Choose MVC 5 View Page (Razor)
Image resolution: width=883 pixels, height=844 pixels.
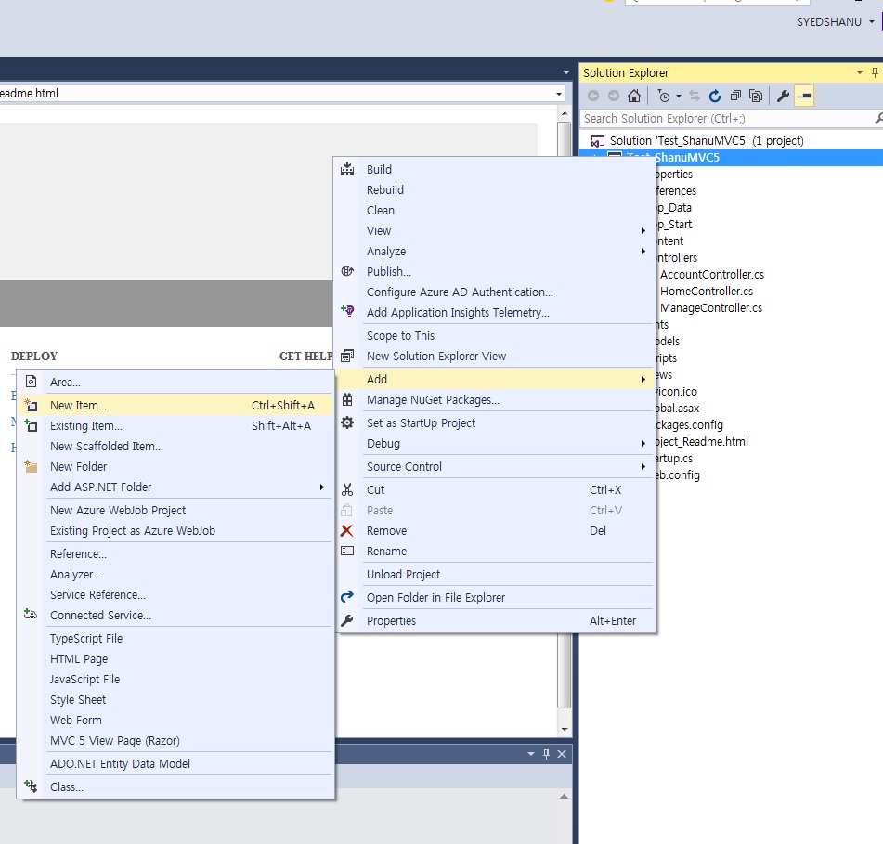tap(115, 740)
